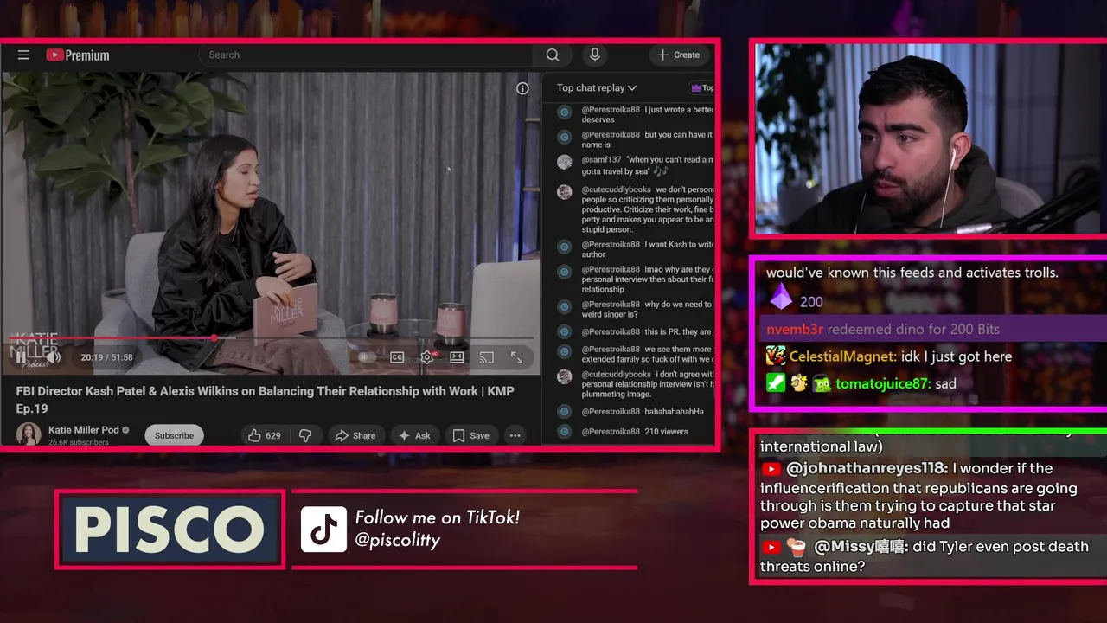
Task: Toggle the autoplay switch in player
Action: tap(366, 356)
